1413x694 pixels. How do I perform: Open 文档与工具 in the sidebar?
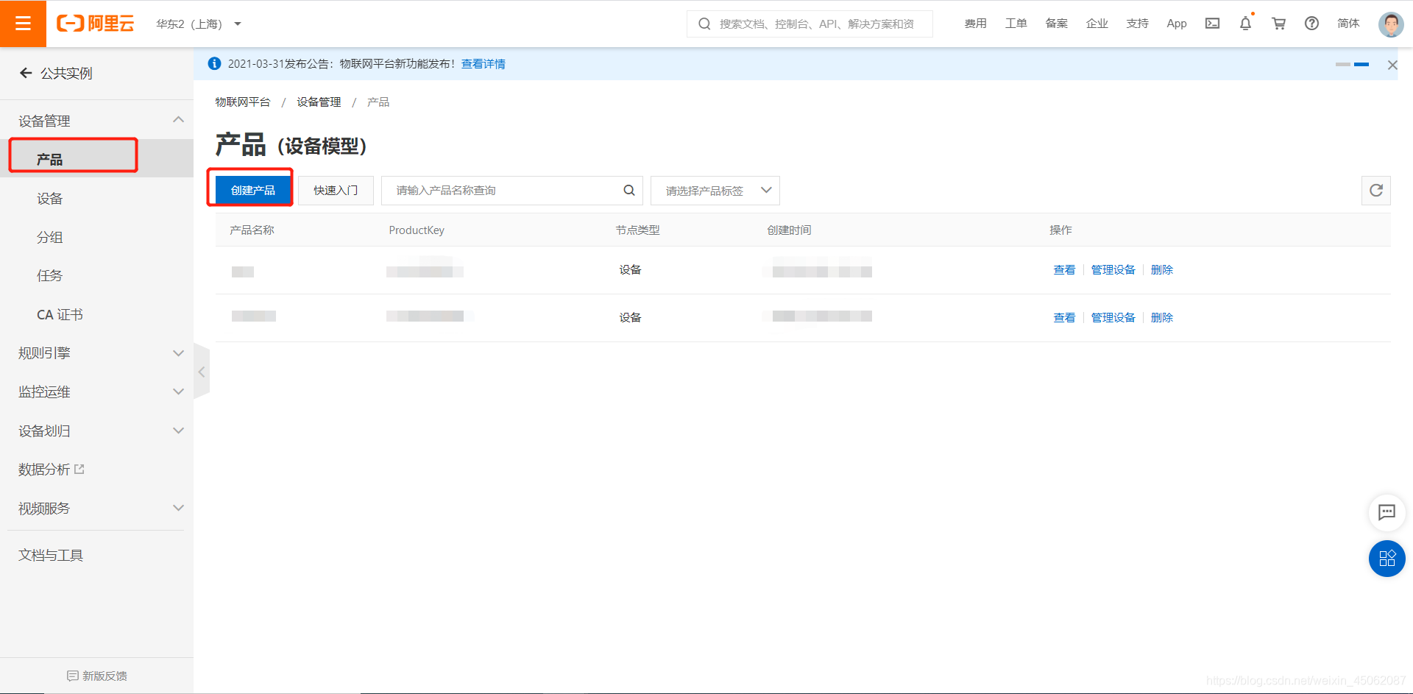click(x=51, y=555)
